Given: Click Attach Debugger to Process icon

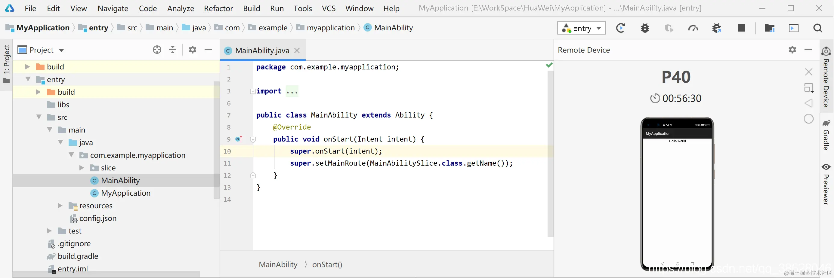Looking at the screenshot, I should [x=717, y=28].
